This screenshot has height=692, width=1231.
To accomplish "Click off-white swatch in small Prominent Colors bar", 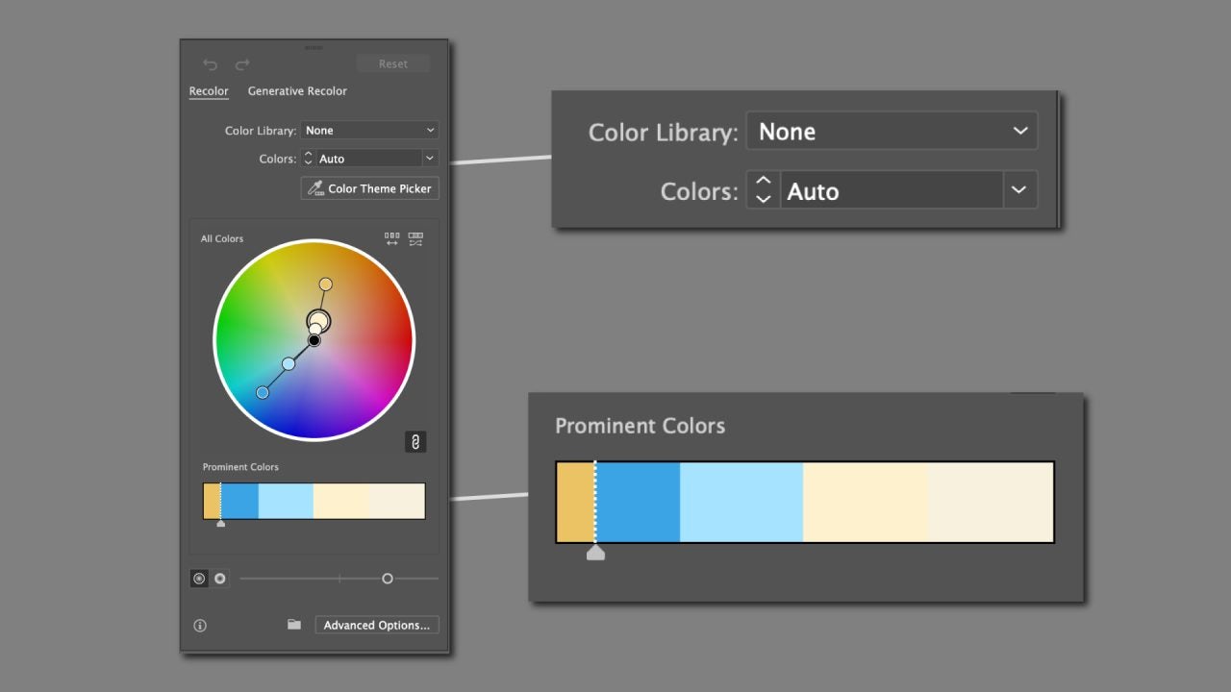I will 397,502.
